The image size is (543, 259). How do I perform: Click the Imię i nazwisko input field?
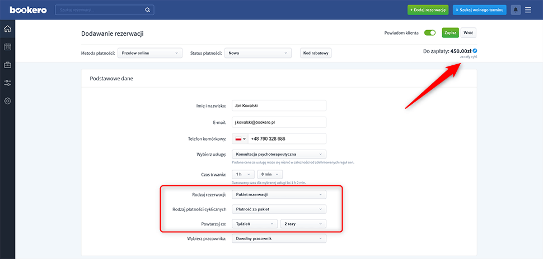coord(279,105)
